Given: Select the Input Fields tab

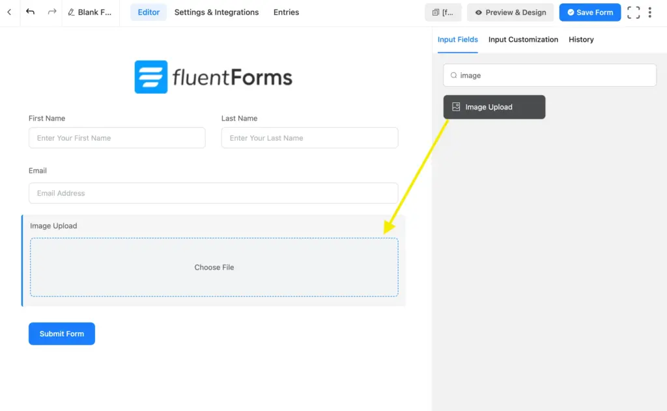Looking at the screenshot, I should [457, 40].
